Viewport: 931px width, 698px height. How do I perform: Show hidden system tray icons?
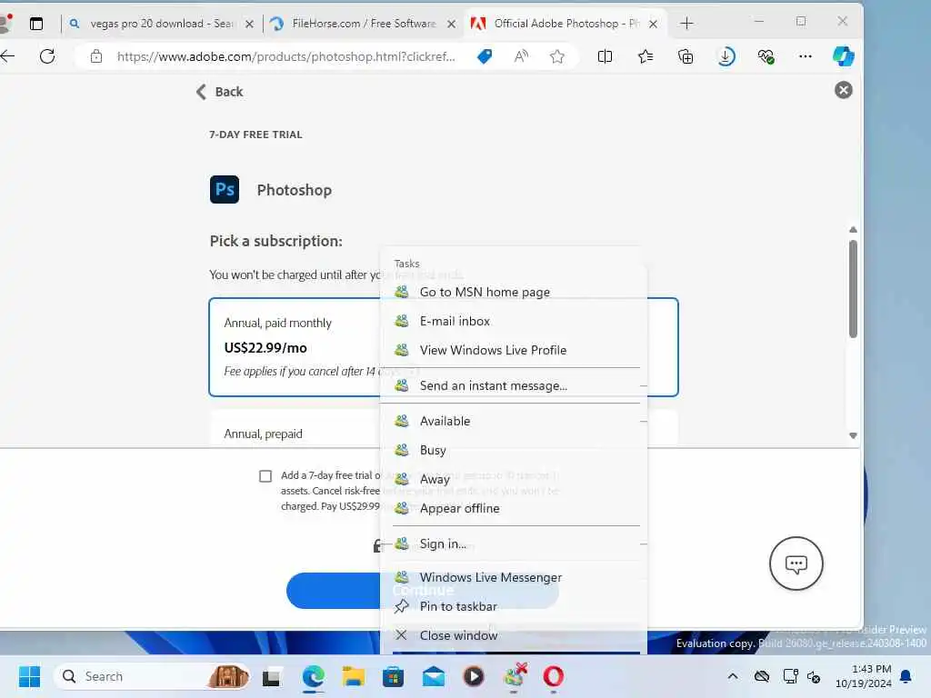pos(733,676)
